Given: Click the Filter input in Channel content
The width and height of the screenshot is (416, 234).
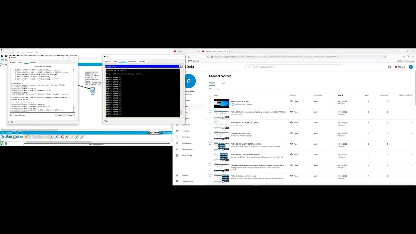Looking at the screenshot, I should (218, 89).
